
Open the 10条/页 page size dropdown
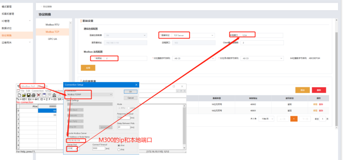pyautogui.click(x=266, y=118)
